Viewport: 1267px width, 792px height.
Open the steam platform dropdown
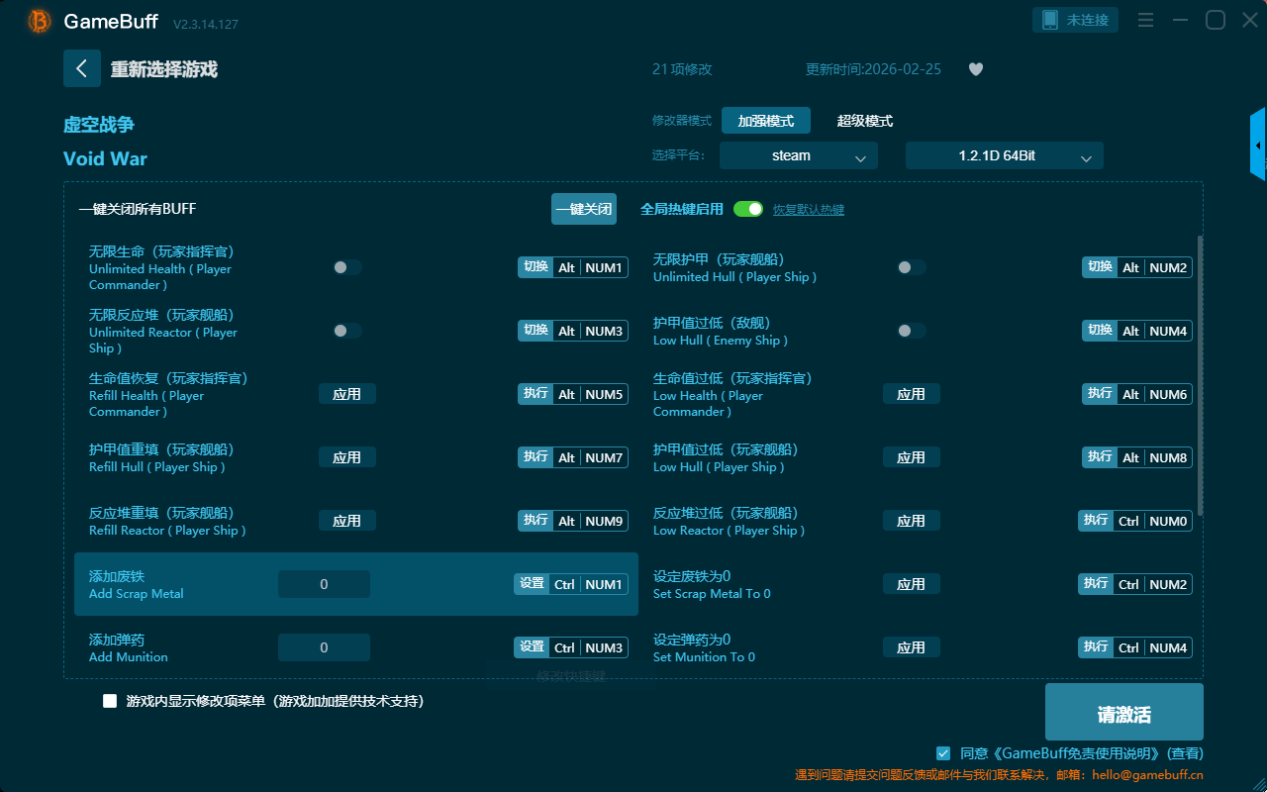tap(798, 155)
